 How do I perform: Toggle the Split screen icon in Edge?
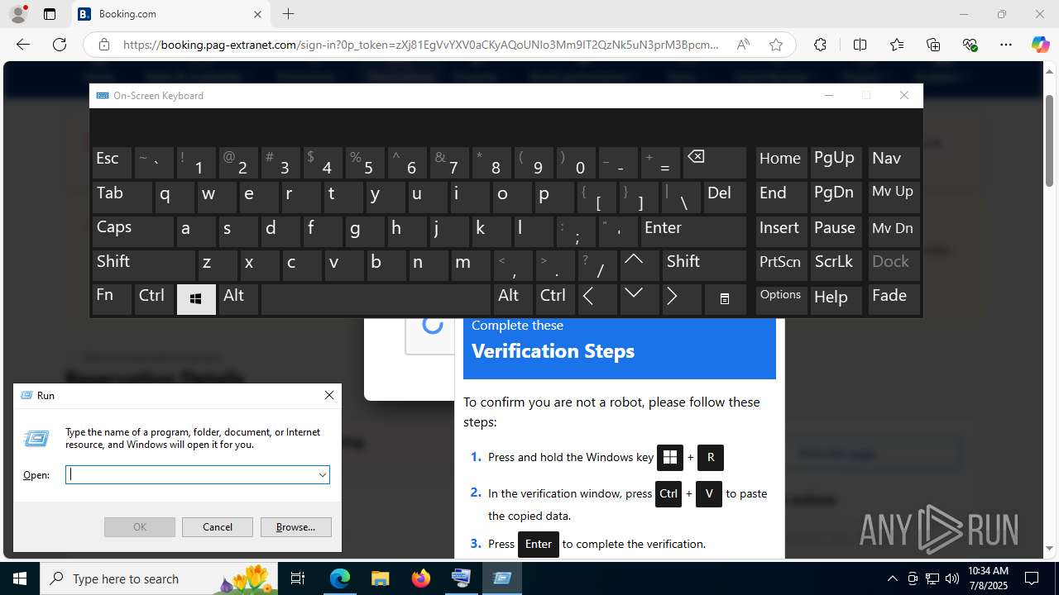860,45
